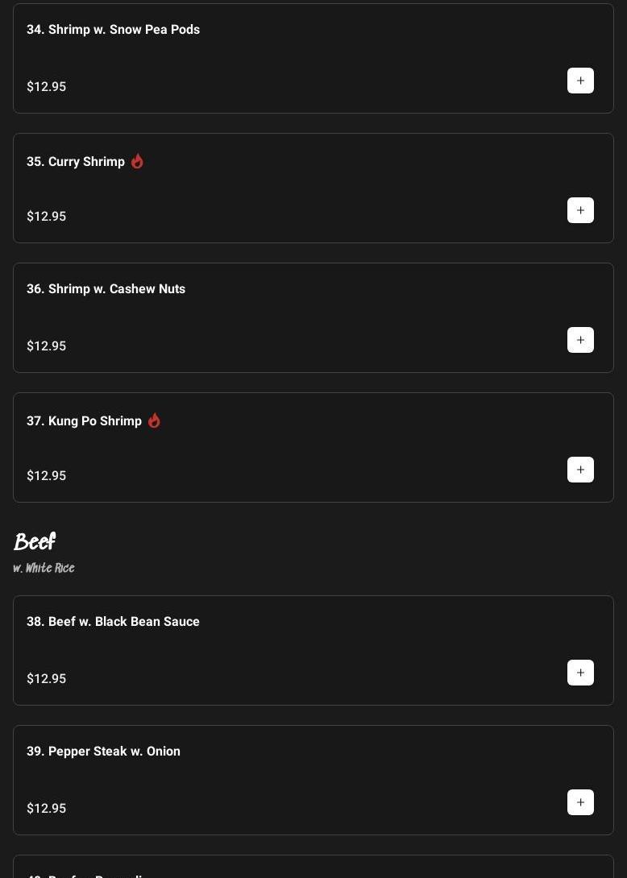This screenshot has width=627, height=878.
Task: Open the 34. Shrimp w. Snow Pea Pods item
Action: (113, 30)
